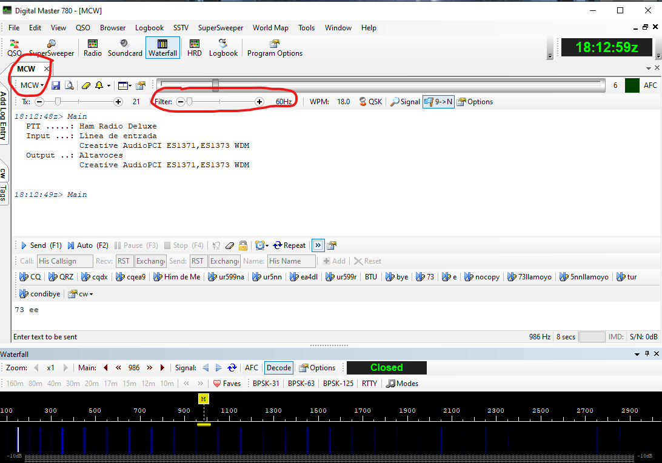Viewport: 662px width, 463px height.
Task: Send the Him de Me macro
Action: tap(176, 277)
